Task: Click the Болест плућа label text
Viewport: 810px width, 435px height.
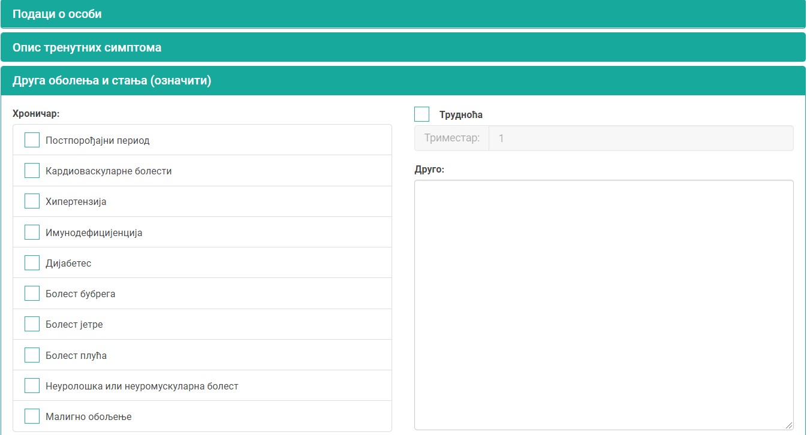Action: (76, 356)
